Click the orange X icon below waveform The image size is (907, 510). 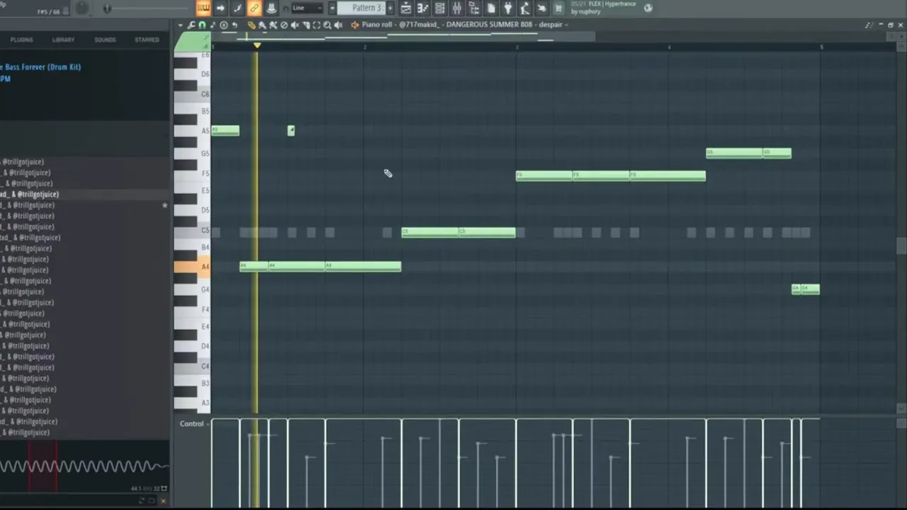point(163,501)
